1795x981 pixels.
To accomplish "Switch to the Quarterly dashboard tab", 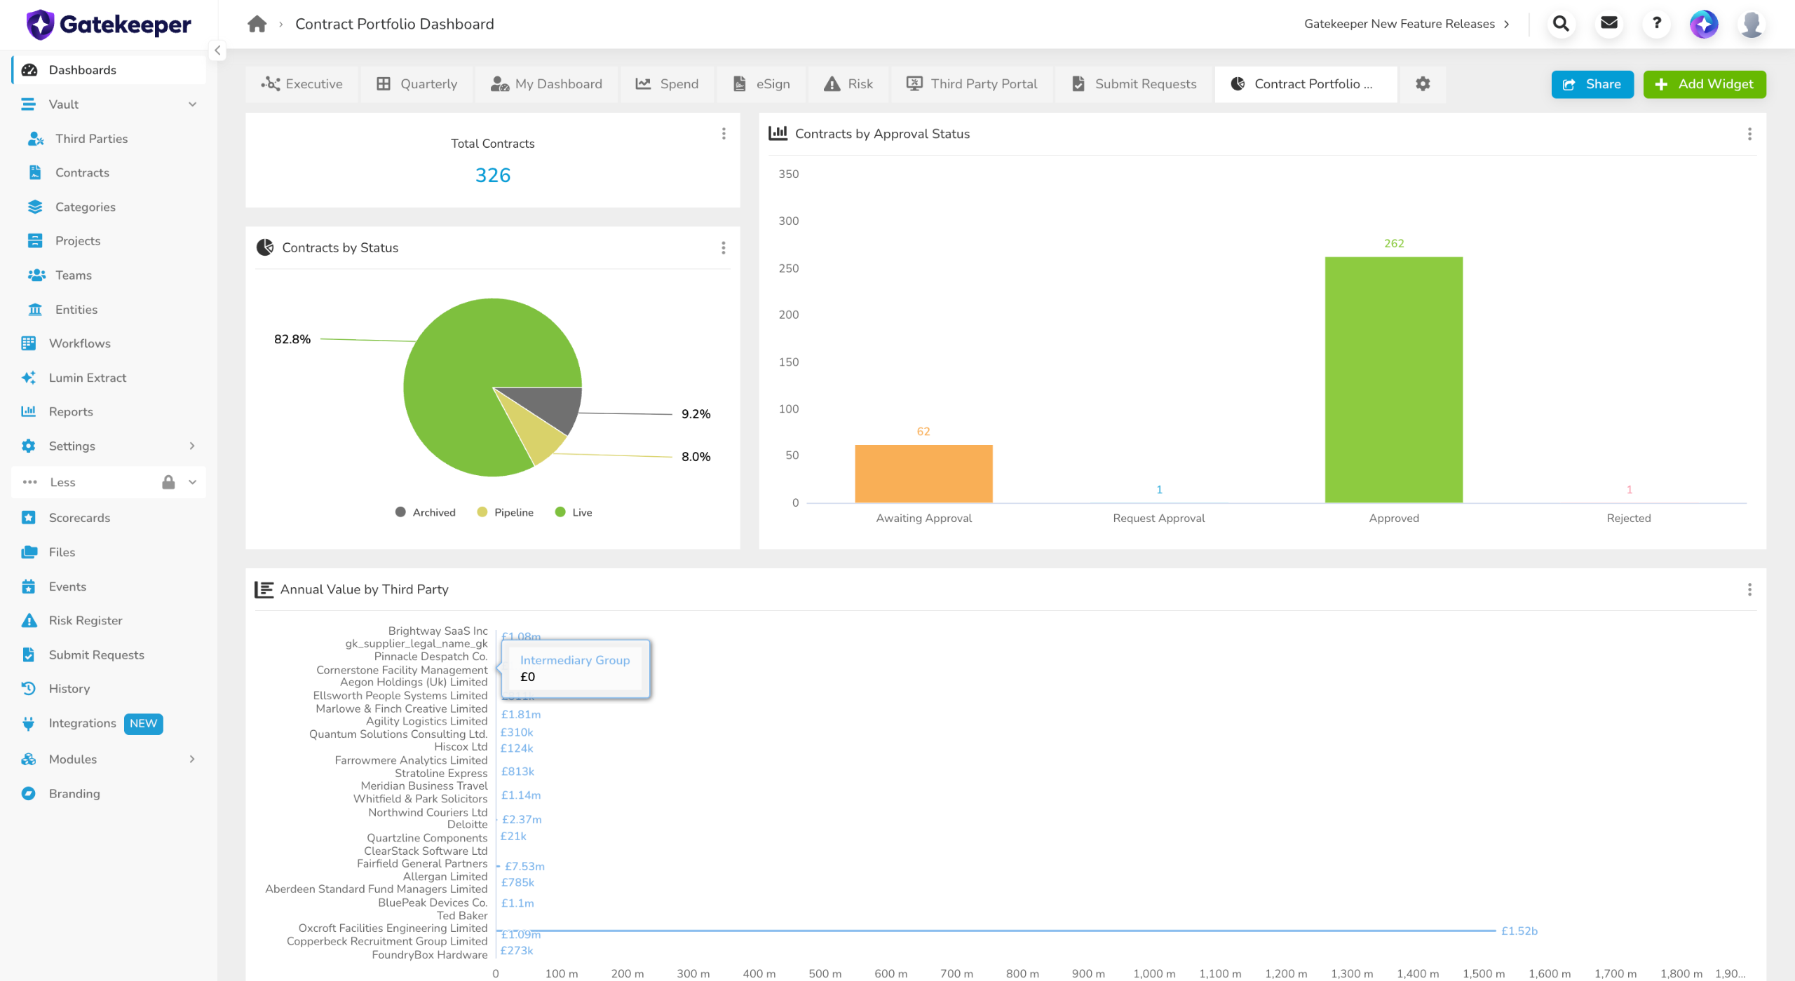I will tap(417, 84).
